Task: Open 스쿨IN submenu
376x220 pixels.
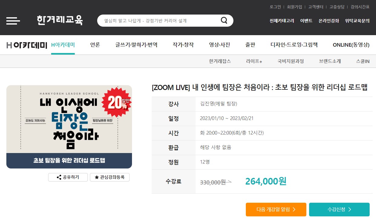Action: [363, 61]
